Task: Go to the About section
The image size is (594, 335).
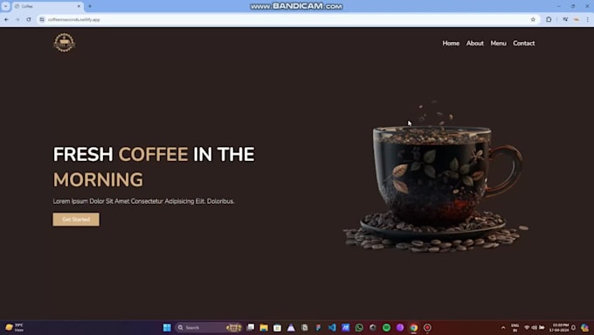Action: (x=474, y=43)
